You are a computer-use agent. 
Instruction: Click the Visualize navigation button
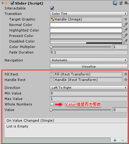tap(89, 66)
